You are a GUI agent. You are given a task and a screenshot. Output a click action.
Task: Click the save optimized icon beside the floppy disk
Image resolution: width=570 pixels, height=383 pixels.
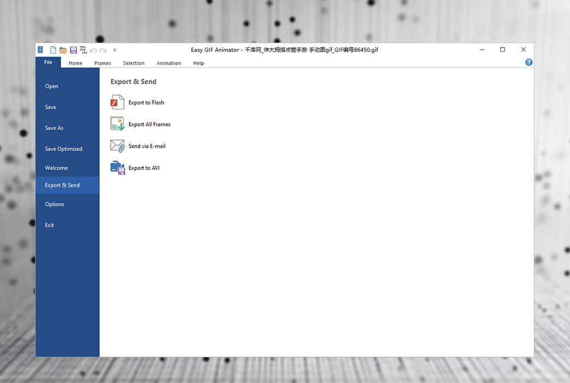tap(83, 50)
